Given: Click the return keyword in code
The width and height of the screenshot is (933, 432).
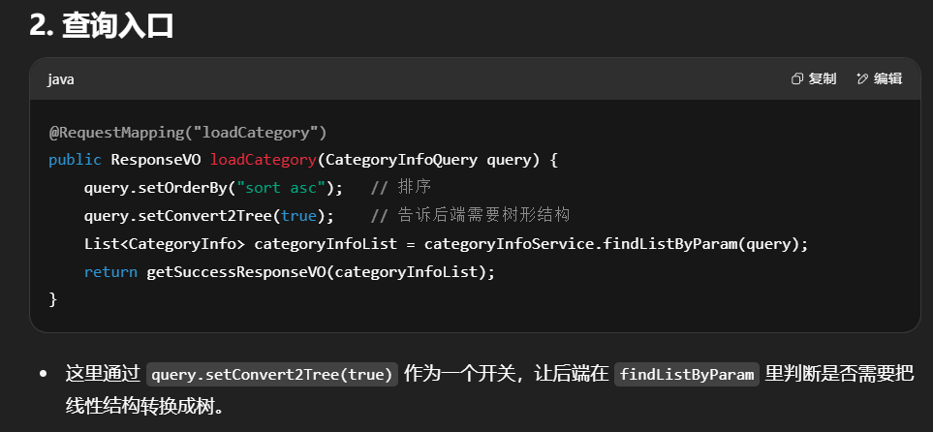Looking at the screenshot, I should coord(110,272).
